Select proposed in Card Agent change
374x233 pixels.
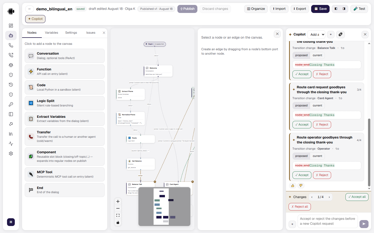[x=301, y=106]
